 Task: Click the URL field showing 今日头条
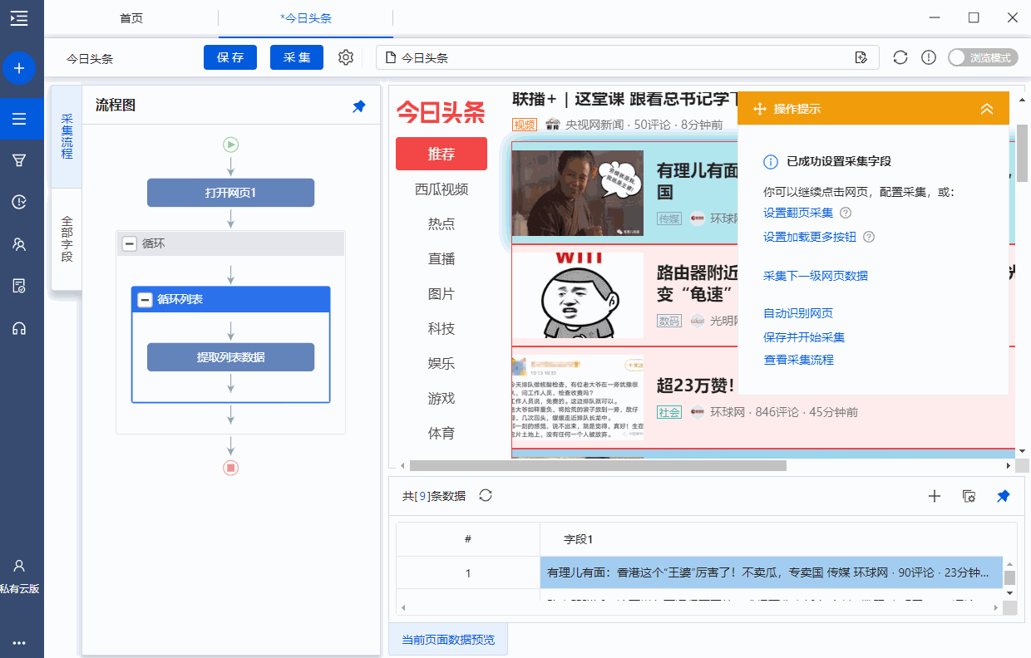click(x=628, y=57)
